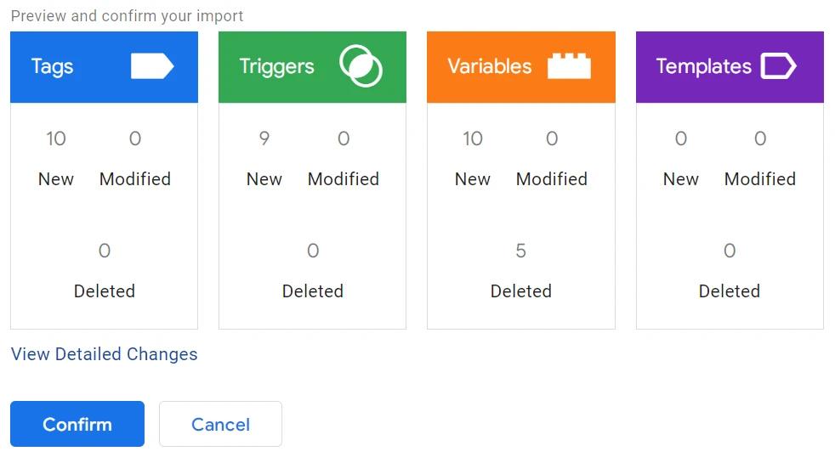Viewport: 835px width, 474px height.
Task: Click the Modified count under Triggers
Action: tap(344, 138)
